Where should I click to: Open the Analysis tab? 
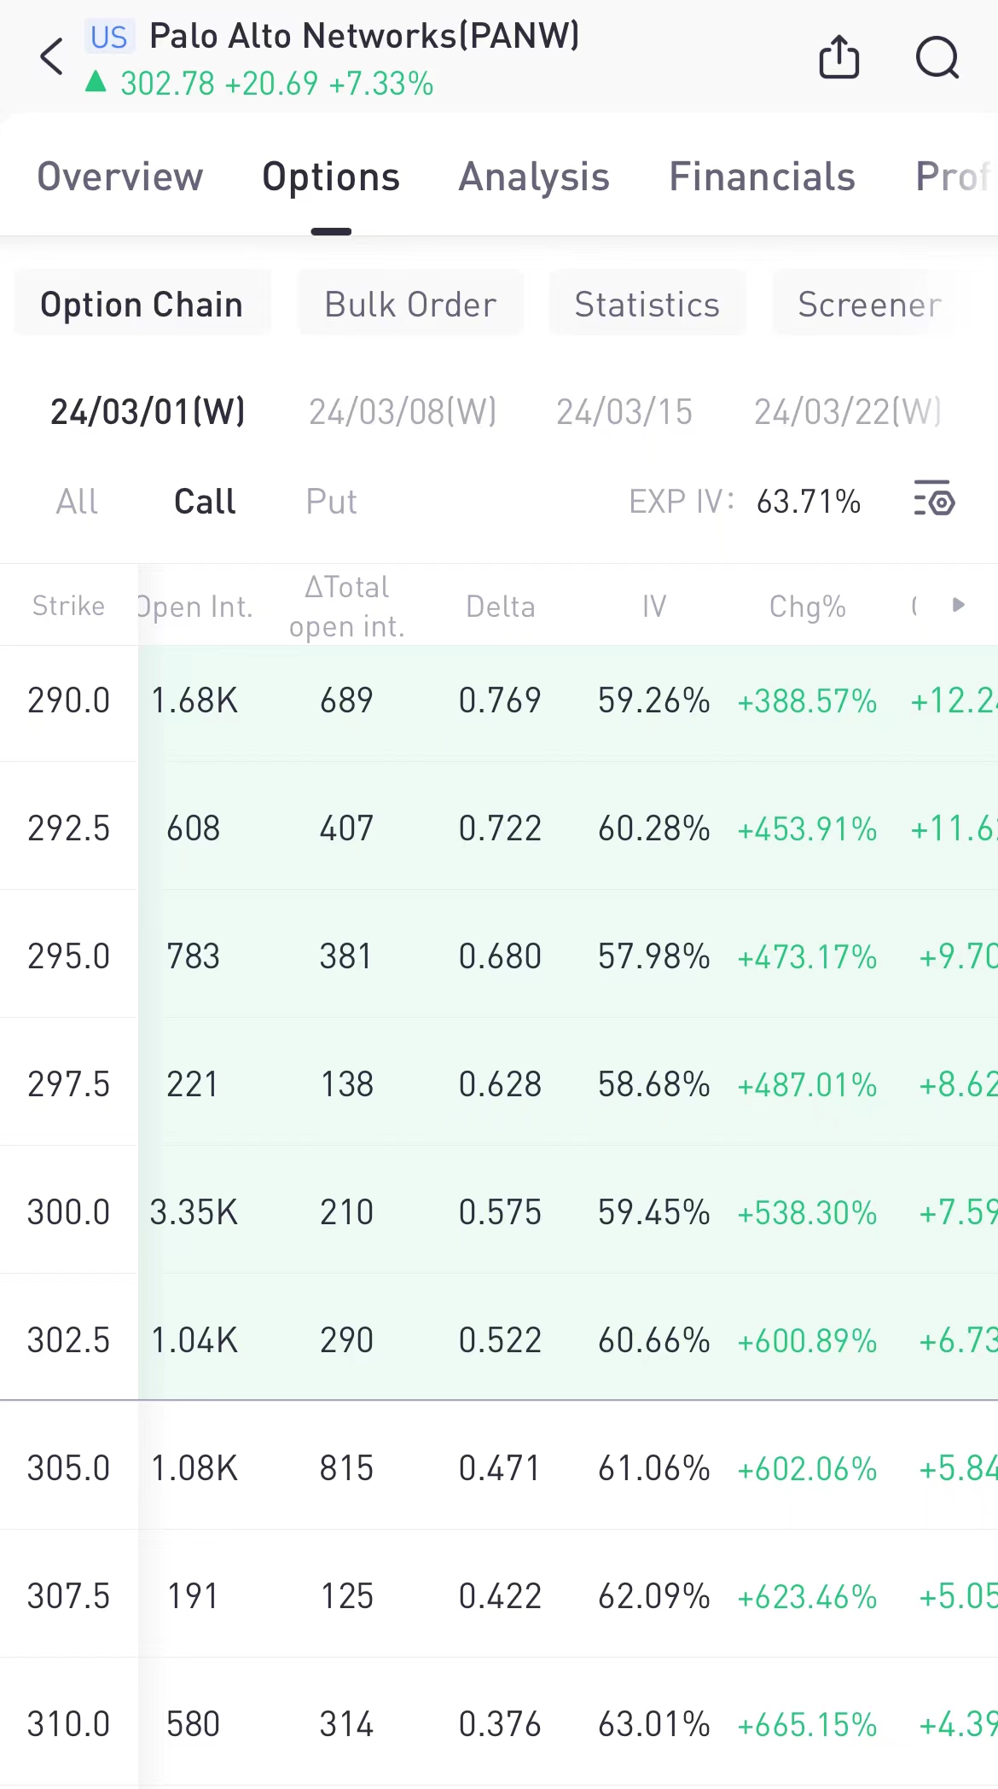pyautogui.click(x=534, y=177)
